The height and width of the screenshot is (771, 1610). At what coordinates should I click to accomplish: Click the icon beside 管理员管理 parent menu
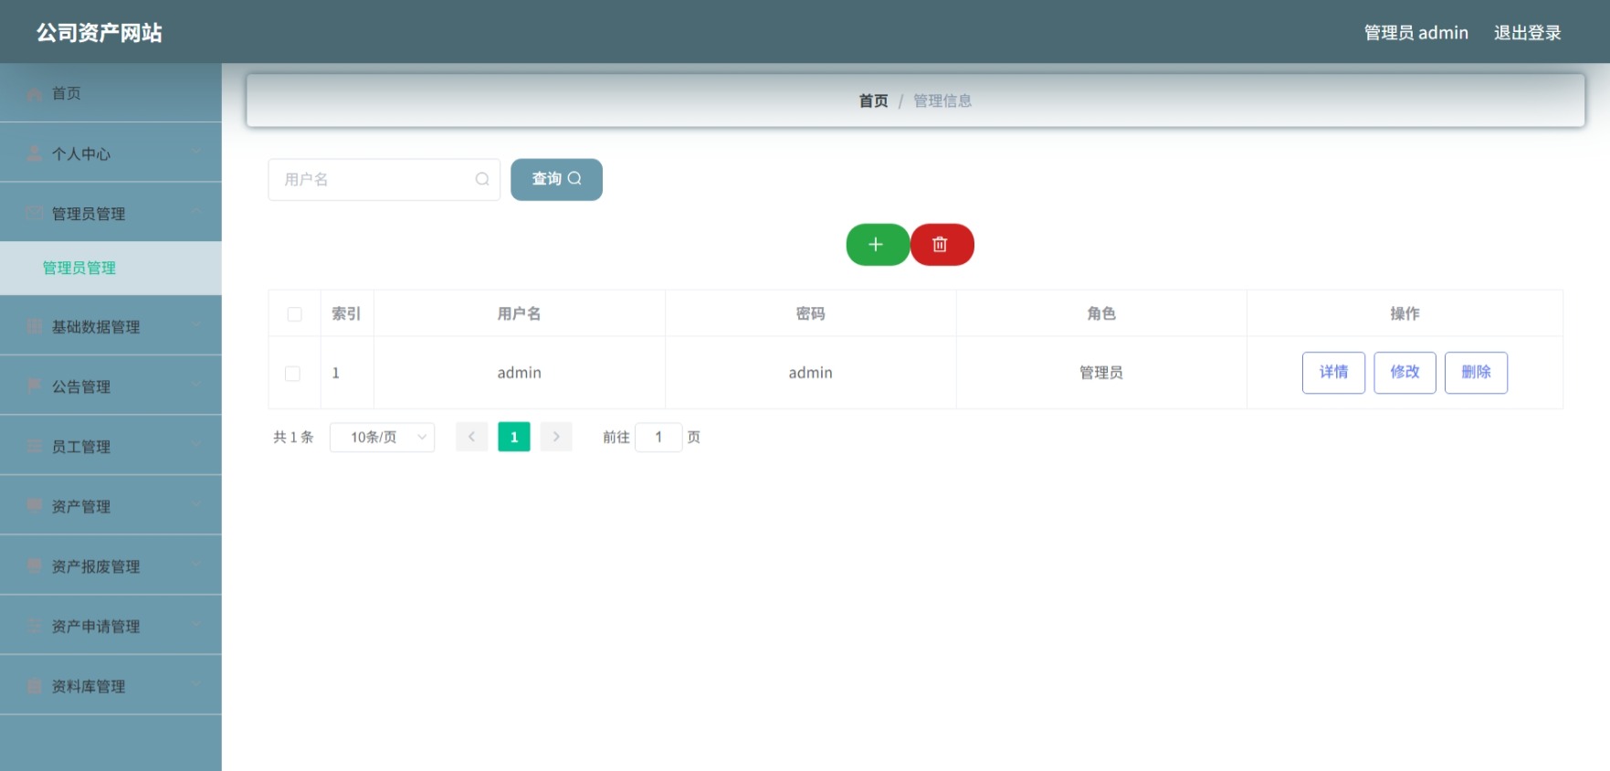tap(35, 213)
